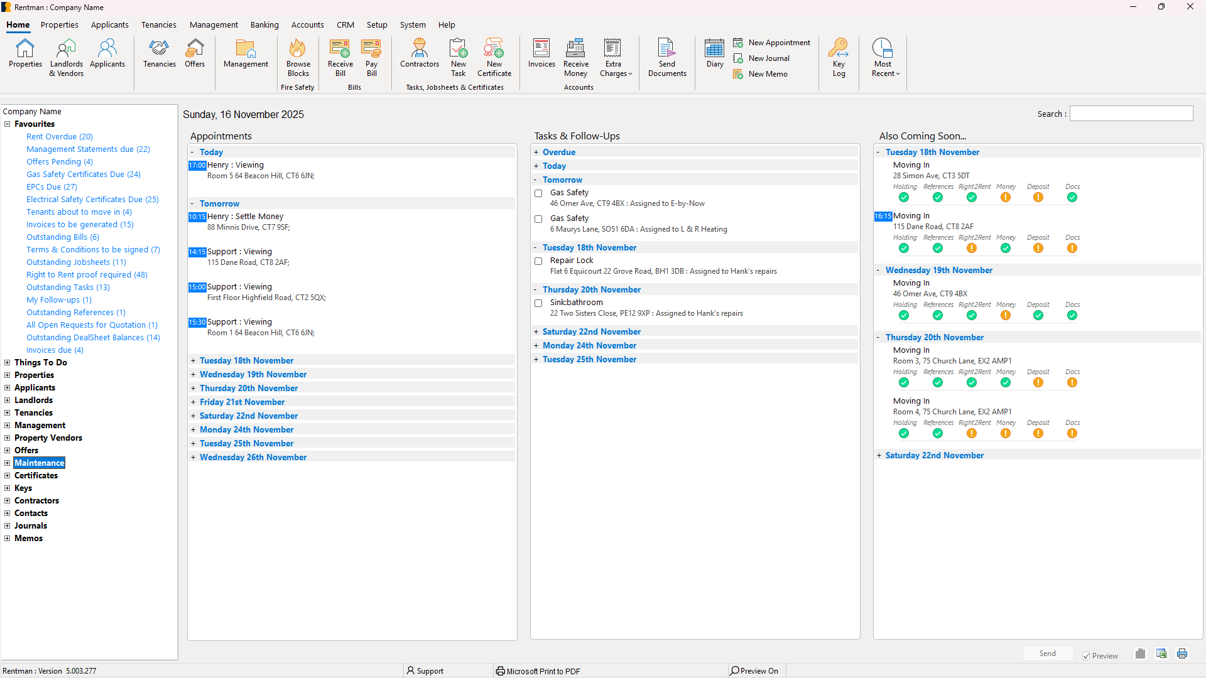Image resolution: width=1206 pixels, height=678 pixels.
Task: Open the Banking menu
Action: pos(264,25)
